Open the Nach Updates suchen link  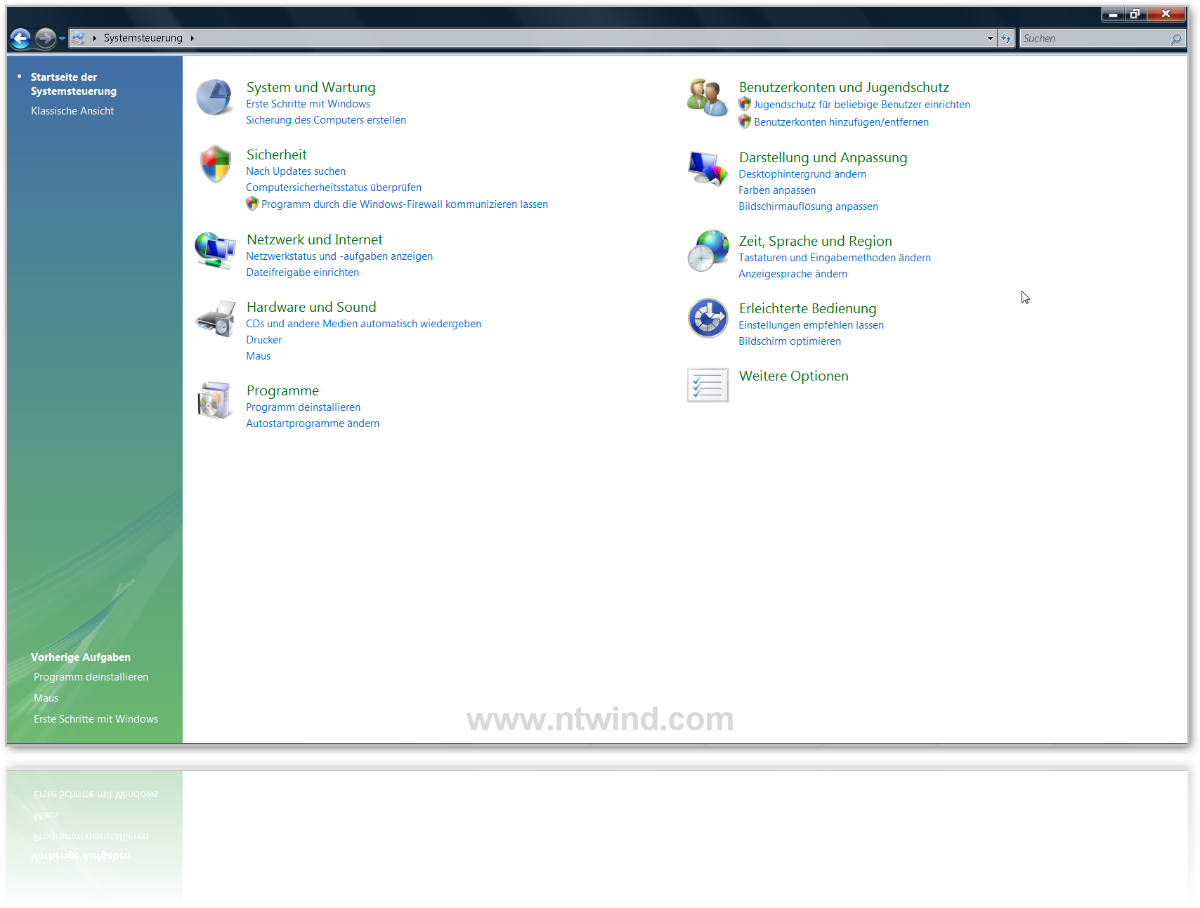295,171
